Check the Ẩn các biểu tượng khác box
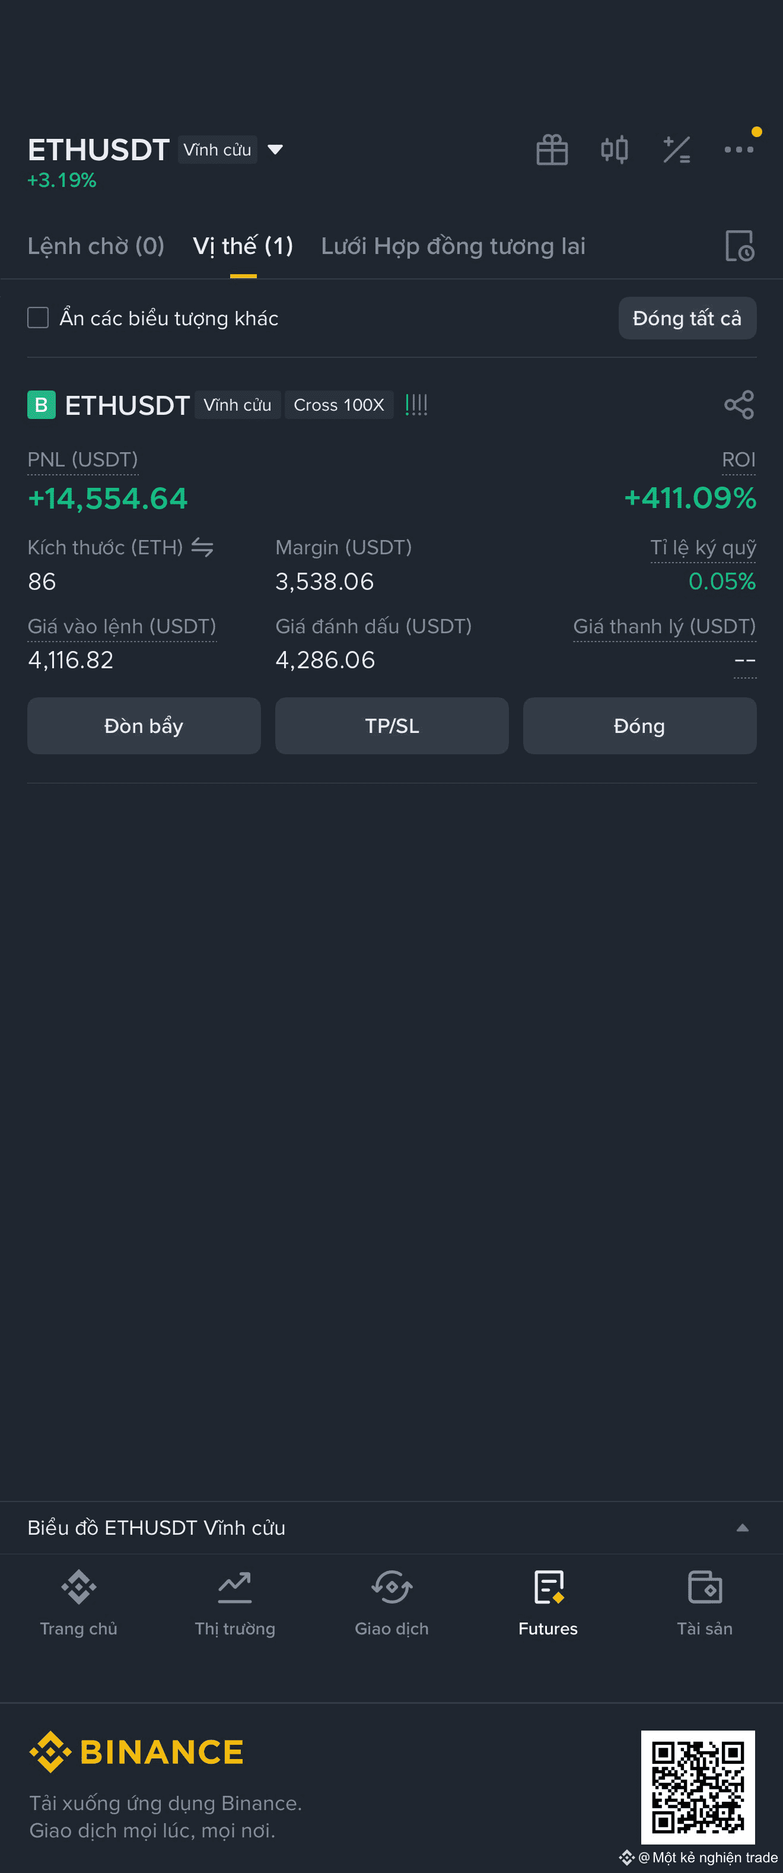Viewport: 783px width, 1873px height. pos(38,318)
